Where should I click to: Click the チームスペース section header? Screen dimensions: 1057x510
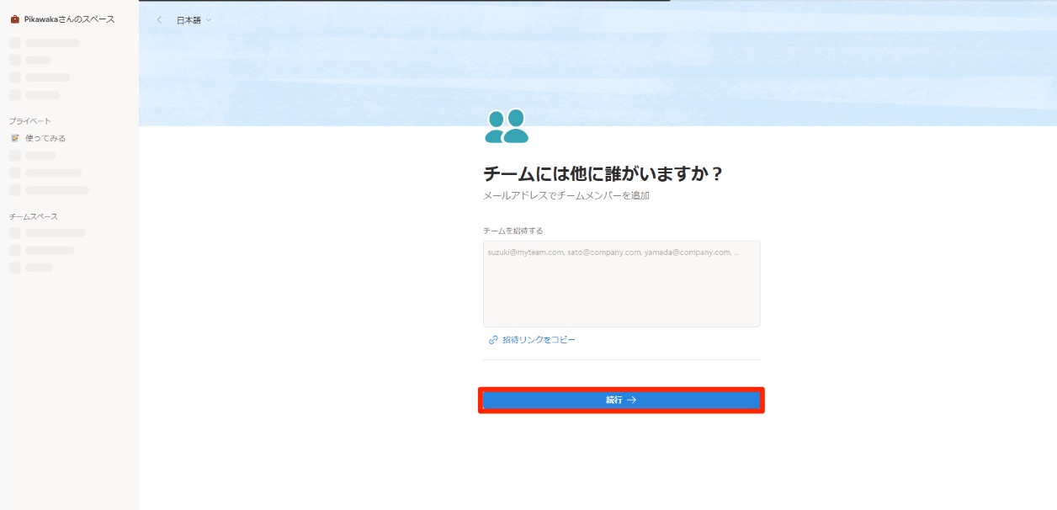[x=34, y=216]
